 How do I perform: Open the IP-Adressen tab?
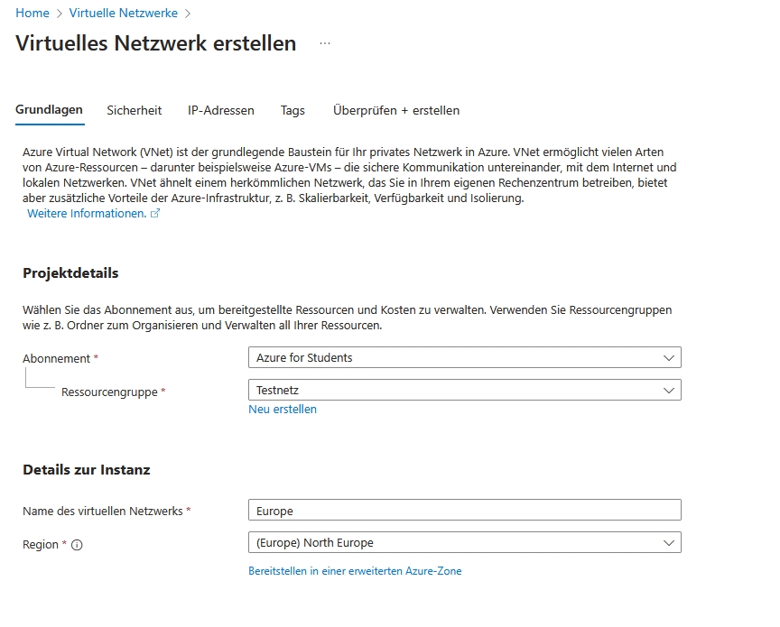pos(221,110)
